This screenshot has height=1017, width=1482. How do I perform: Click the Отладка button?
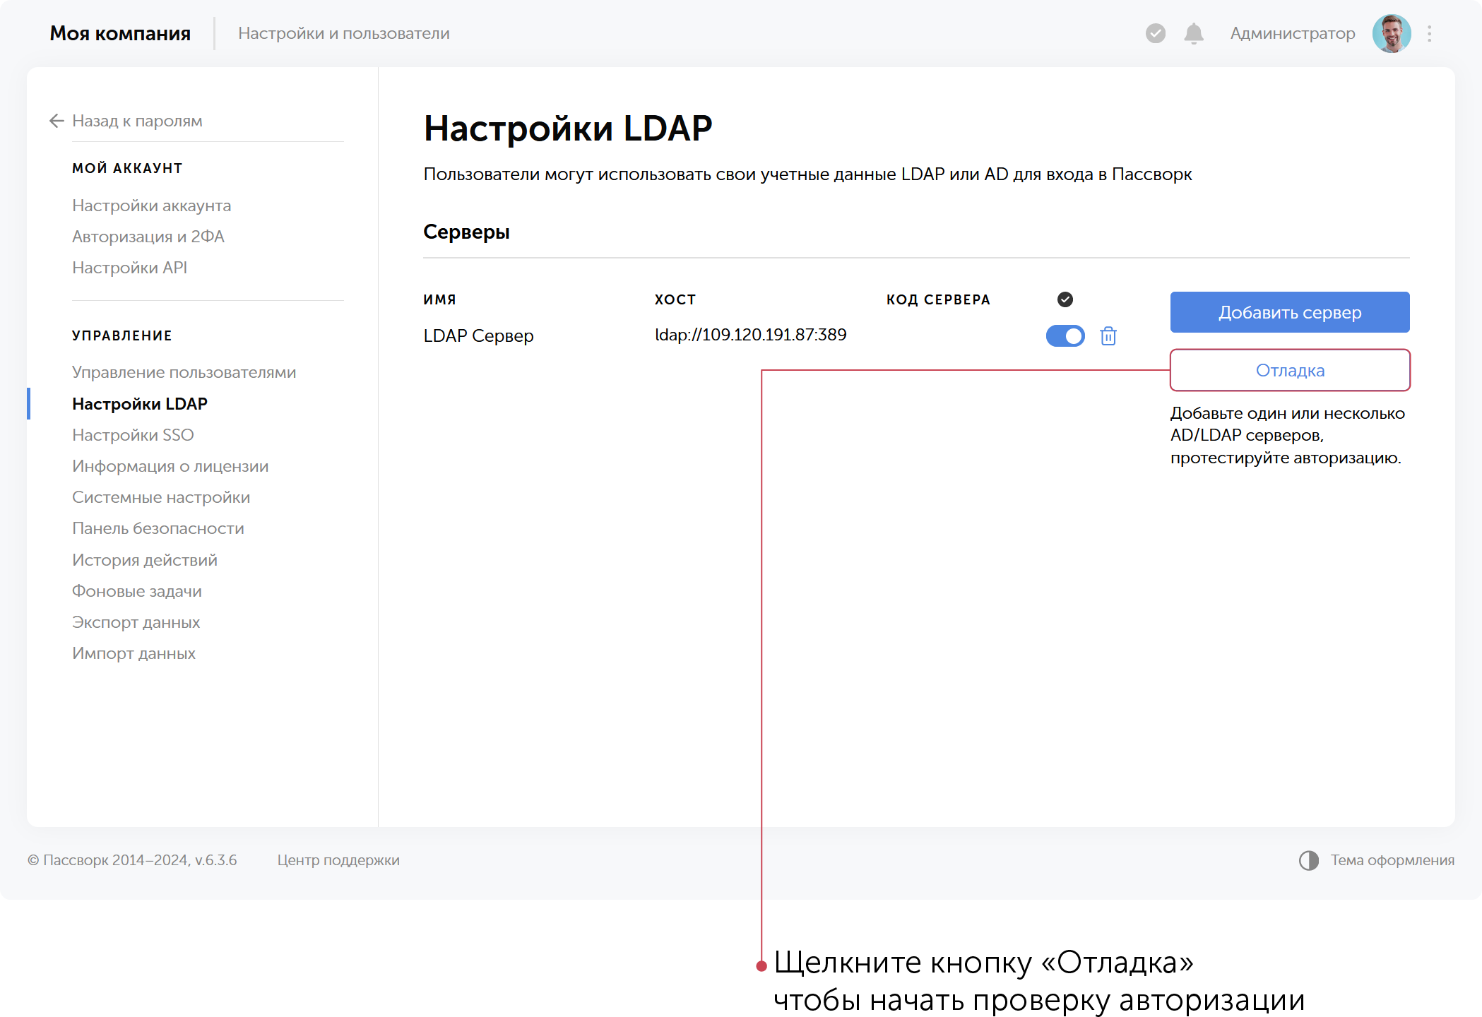[1289, 370]
